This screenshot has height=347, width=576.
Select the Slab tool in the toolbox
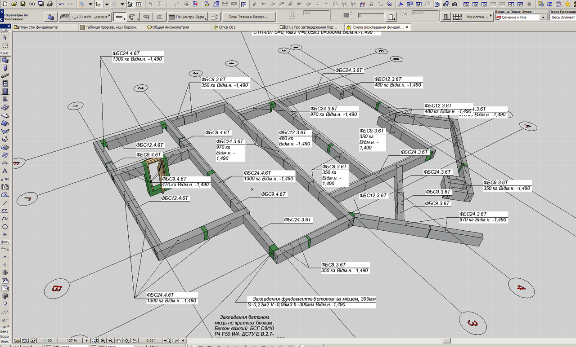[5, 115]
